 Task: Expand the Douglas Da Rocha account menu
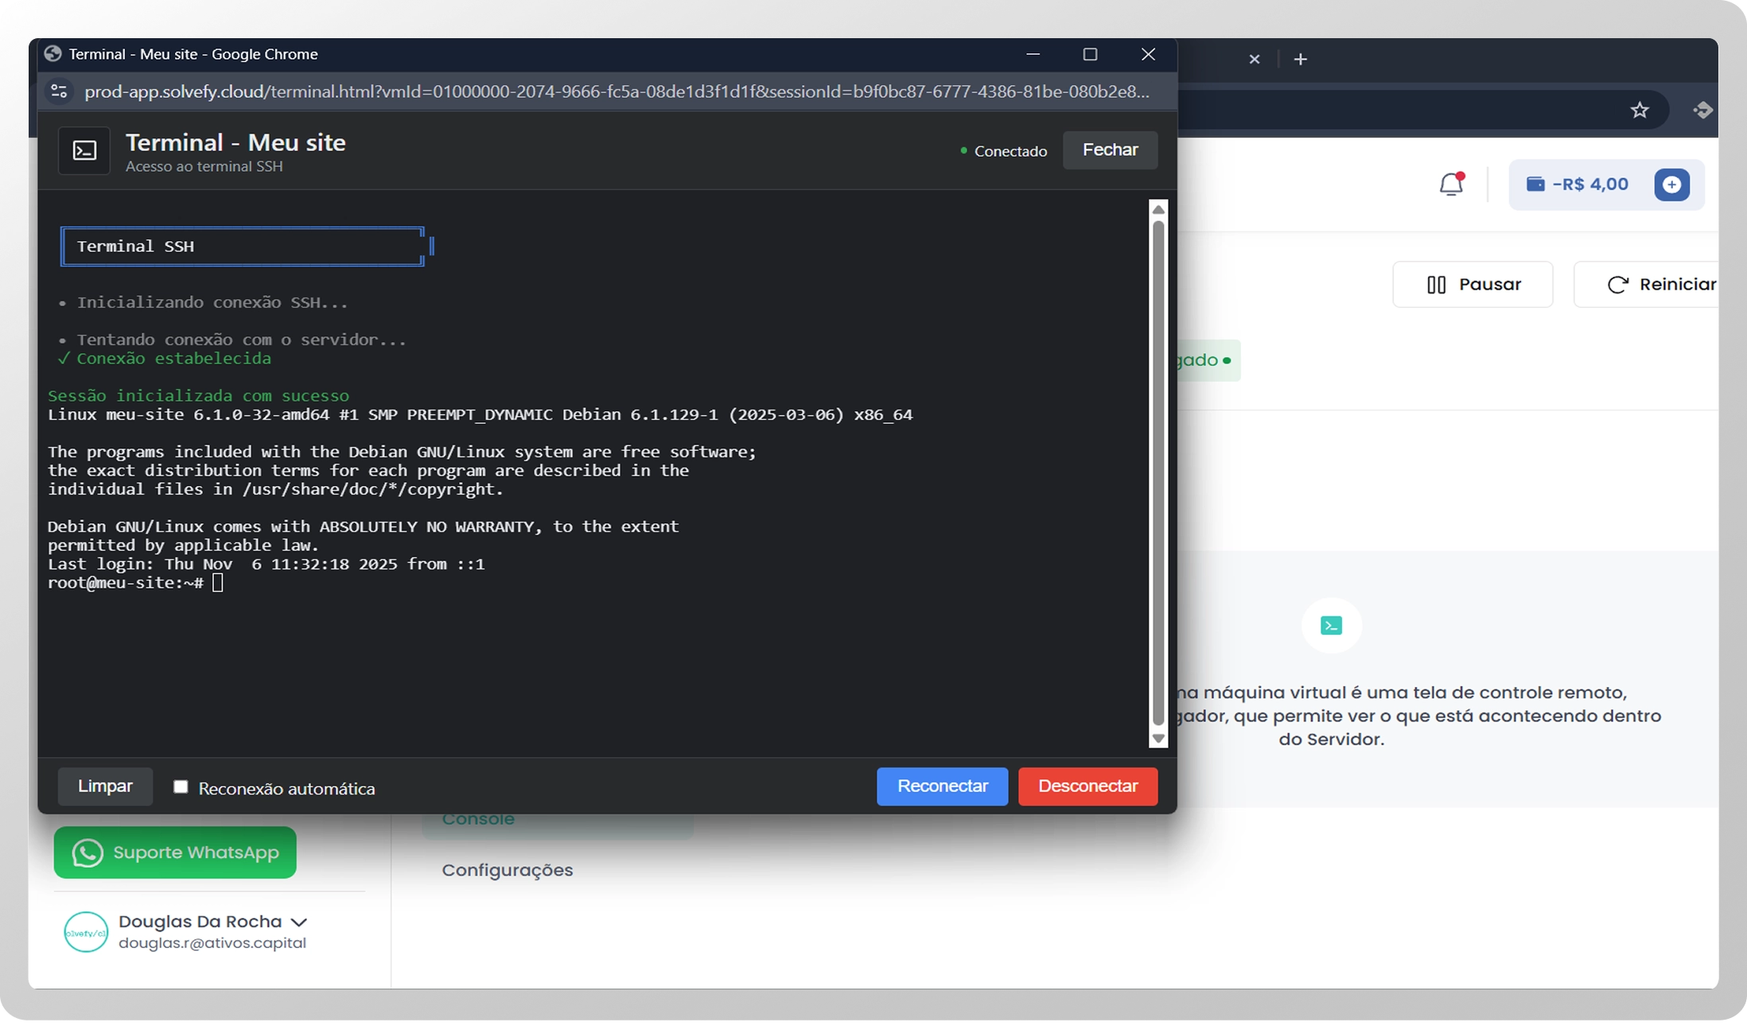pyautogui.click(x=298, y=922)
